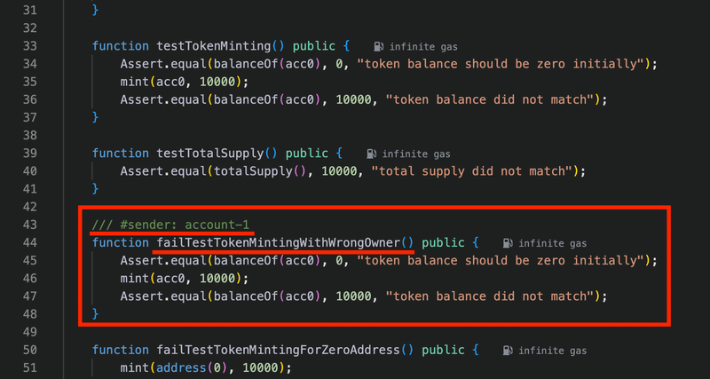Click the '#sender: account-1' comment
The width and height of the screenshot is (710, 379).
[x=170, y=225]
